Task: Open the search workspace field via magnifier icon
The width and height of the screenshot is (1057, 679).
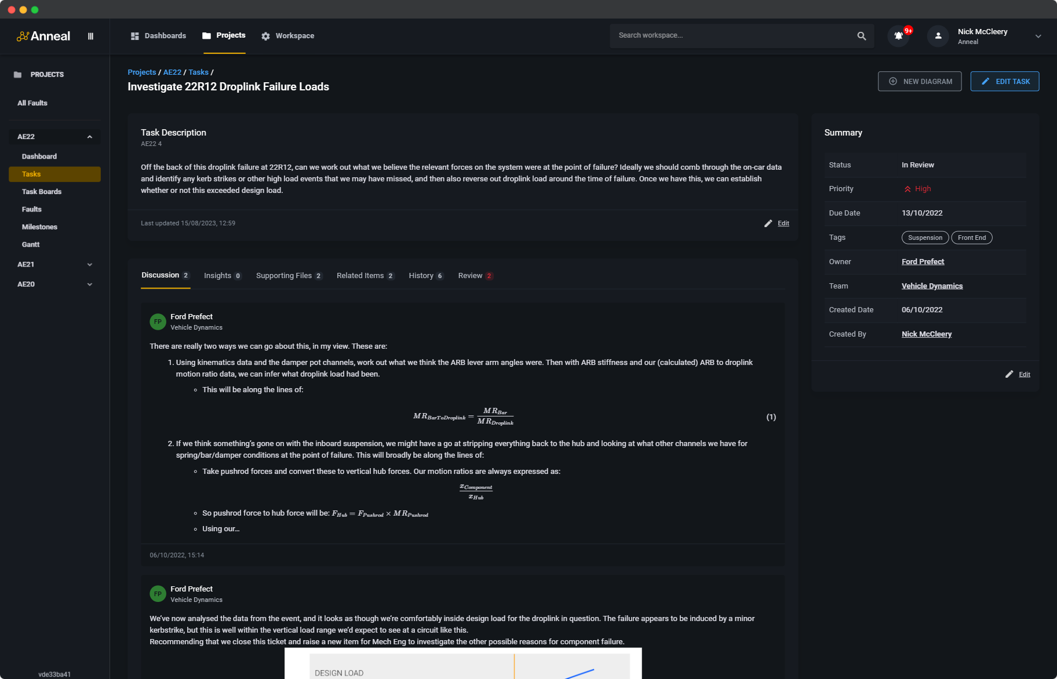Action: [862, 35]
